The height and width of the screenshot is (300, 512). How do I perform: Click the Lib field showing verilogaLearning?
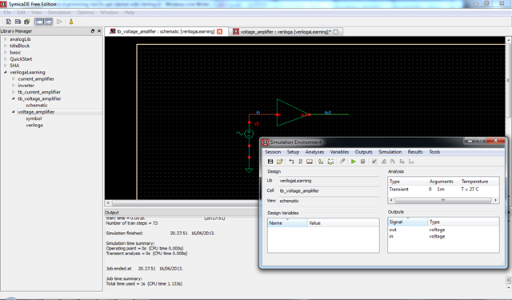pos(329,181)
